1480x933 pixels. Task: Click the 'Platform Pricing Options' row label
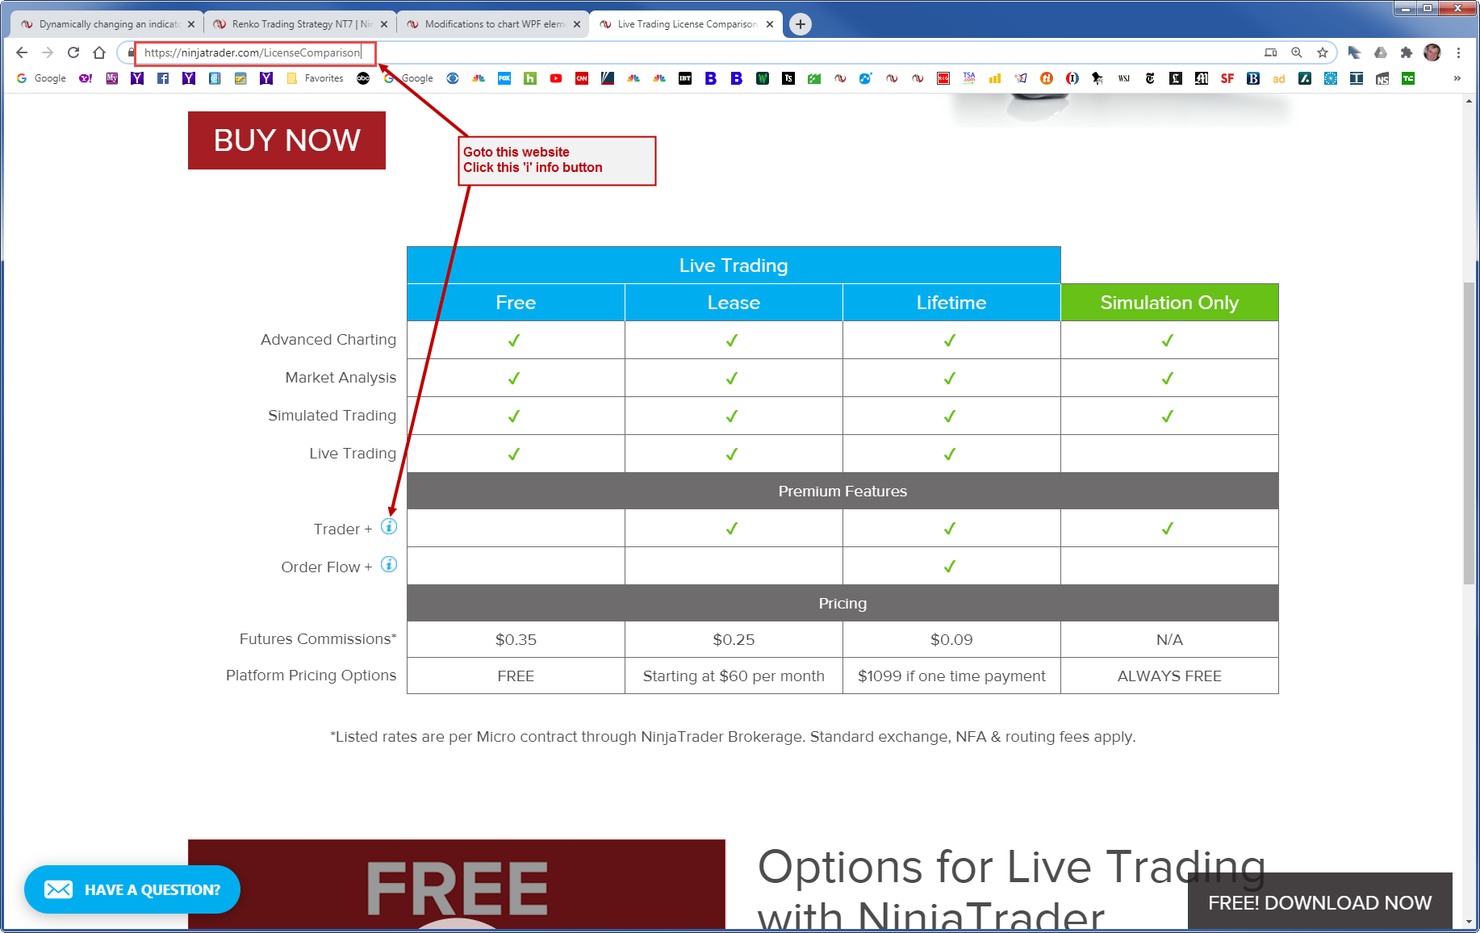pyautogui.click(x=311, y=676)
